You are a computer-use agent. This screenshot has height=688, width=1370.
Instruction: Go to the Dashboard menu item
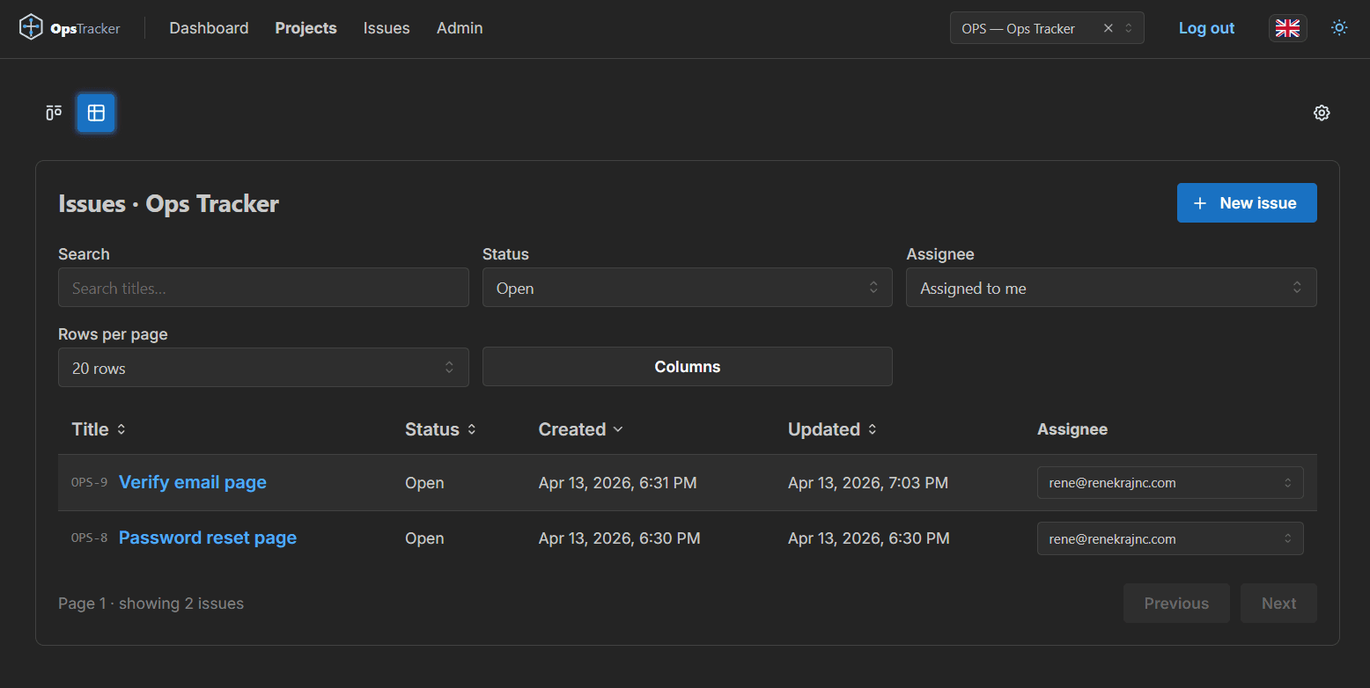[209, 27]
